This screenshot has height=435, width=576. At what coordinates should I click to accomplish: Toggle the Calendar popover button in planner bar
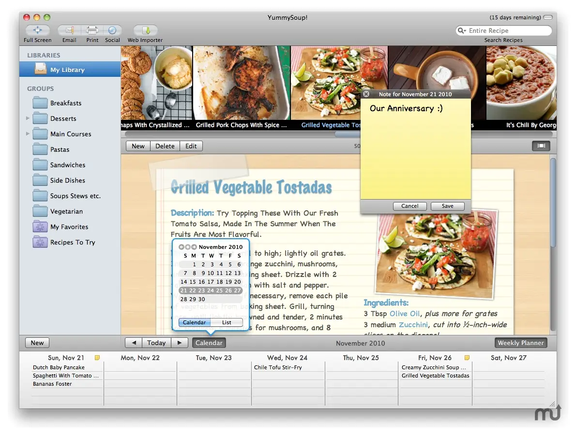(209, 343)
